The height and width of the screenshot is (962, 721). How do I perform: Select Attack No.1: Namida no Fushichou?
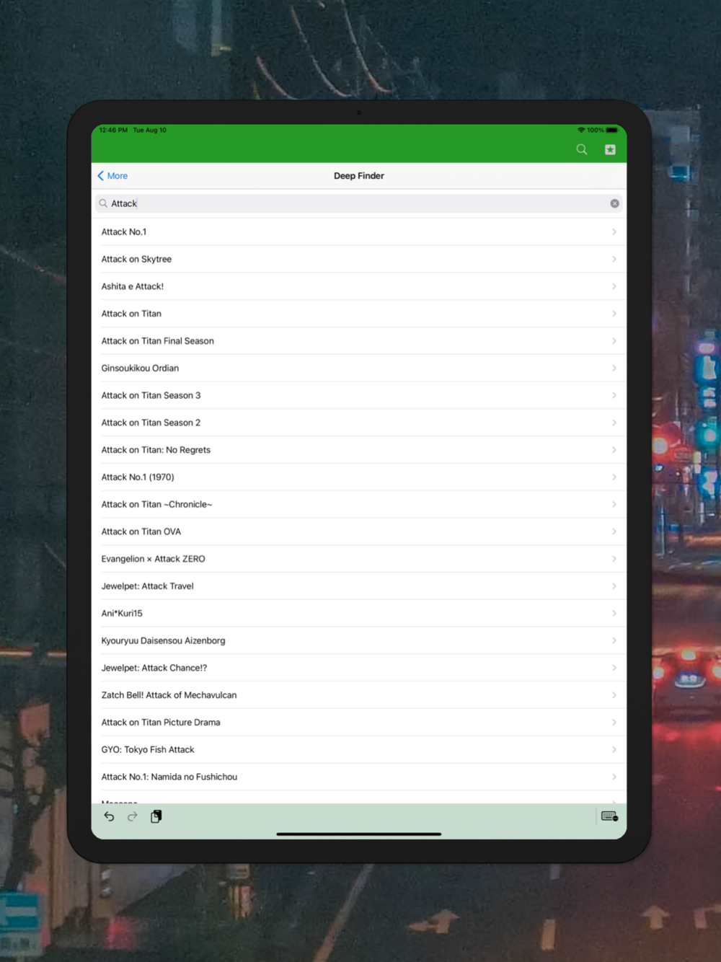359,777
